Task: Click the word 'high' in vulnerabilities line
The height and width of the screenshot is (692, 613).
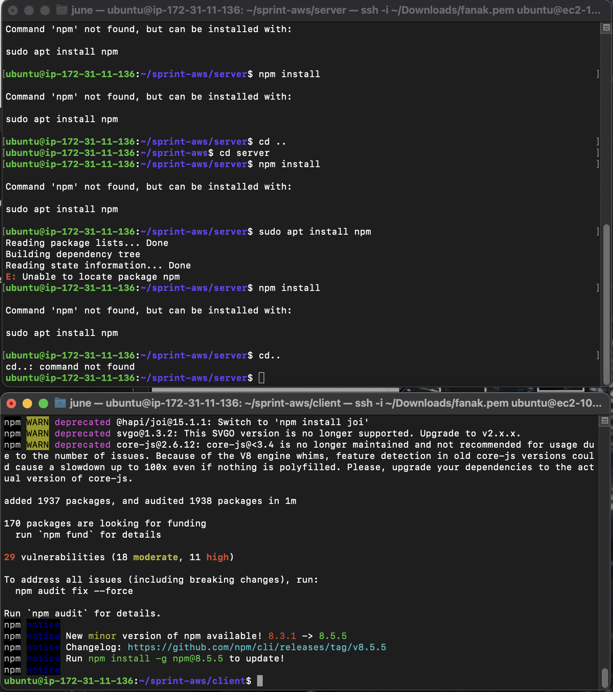Action: 218,557
